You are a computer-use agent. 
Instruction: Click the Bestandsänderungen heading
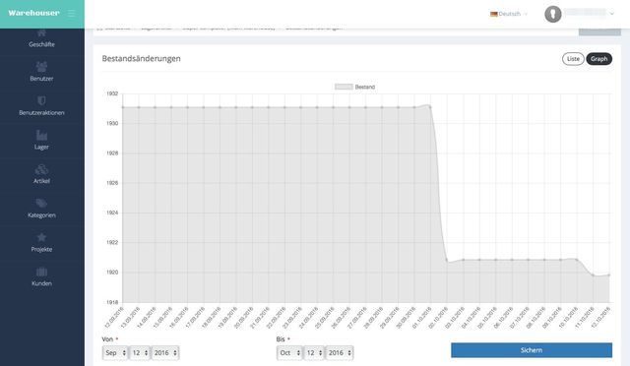142,59
